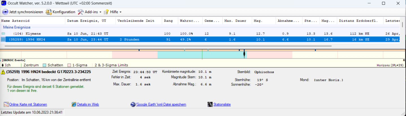Click the Online Karte map icon
This screenshot has height=116, width=406.
click(x=6, y=104)
